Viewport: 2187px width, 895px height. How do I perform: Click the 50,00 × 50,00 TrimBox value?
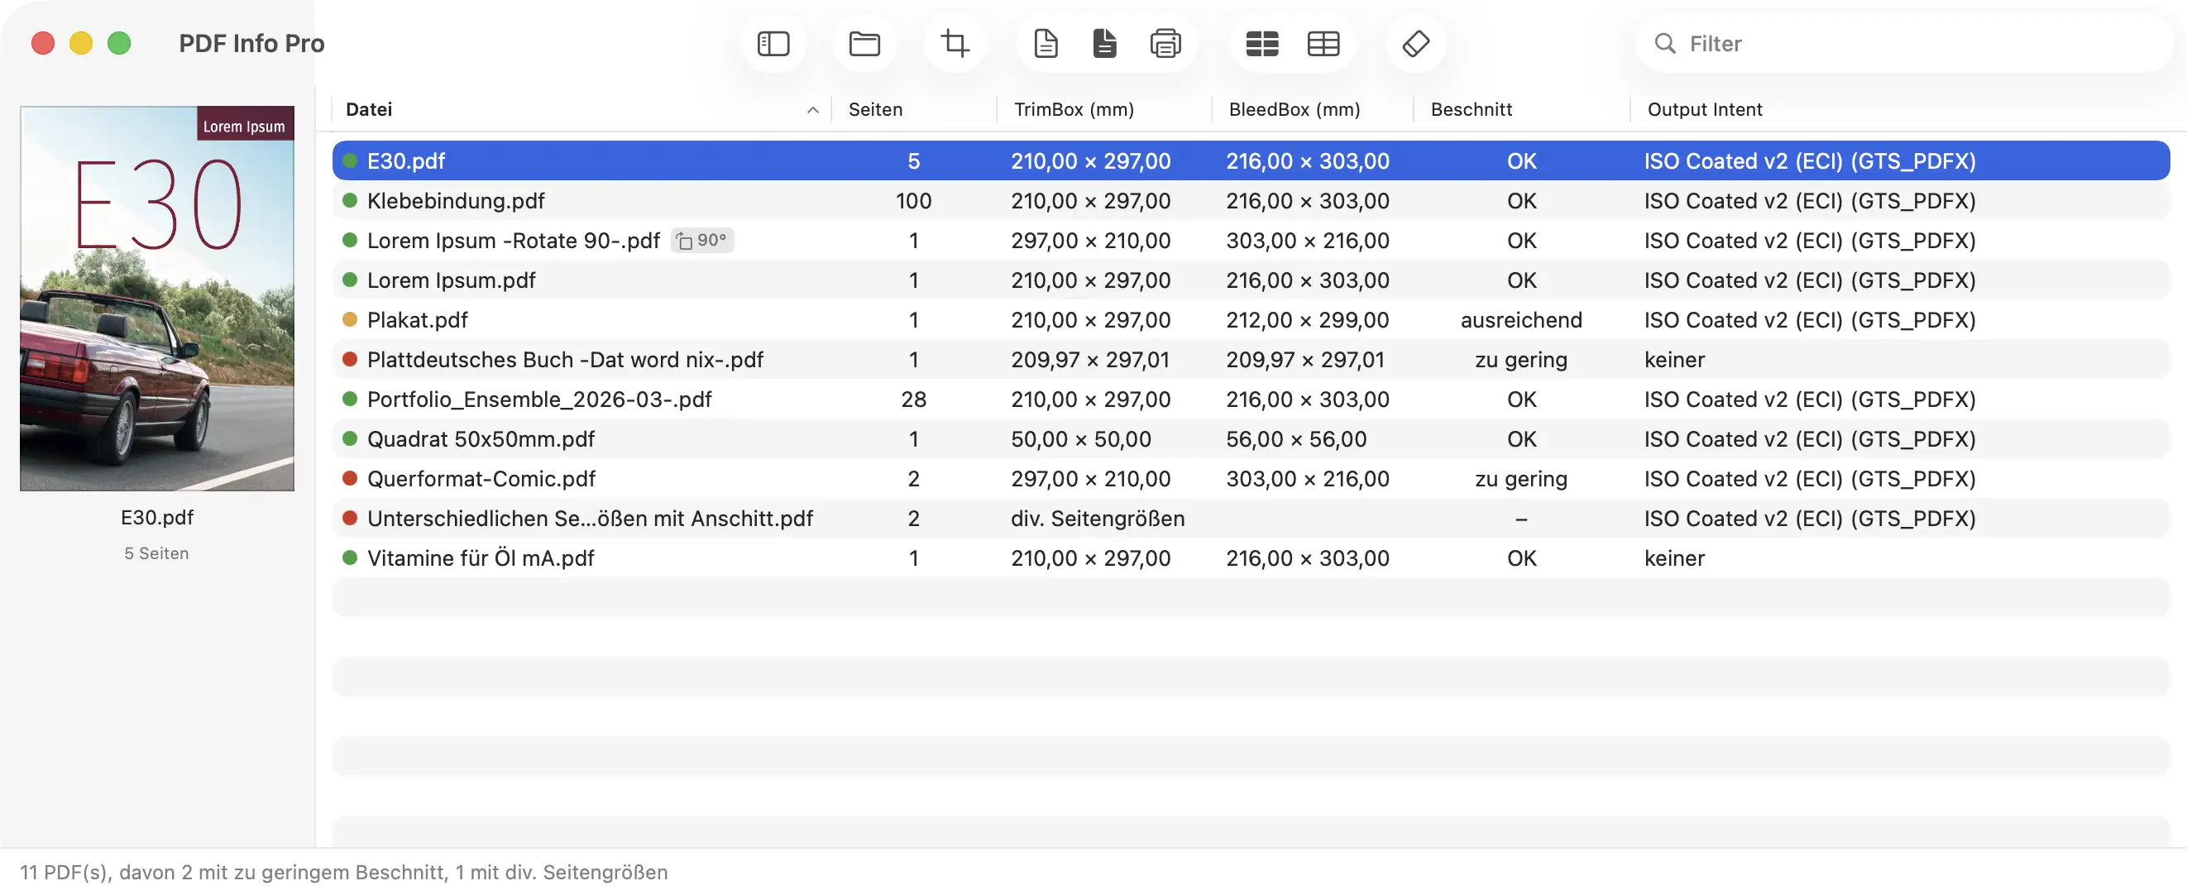[1081, 439]
